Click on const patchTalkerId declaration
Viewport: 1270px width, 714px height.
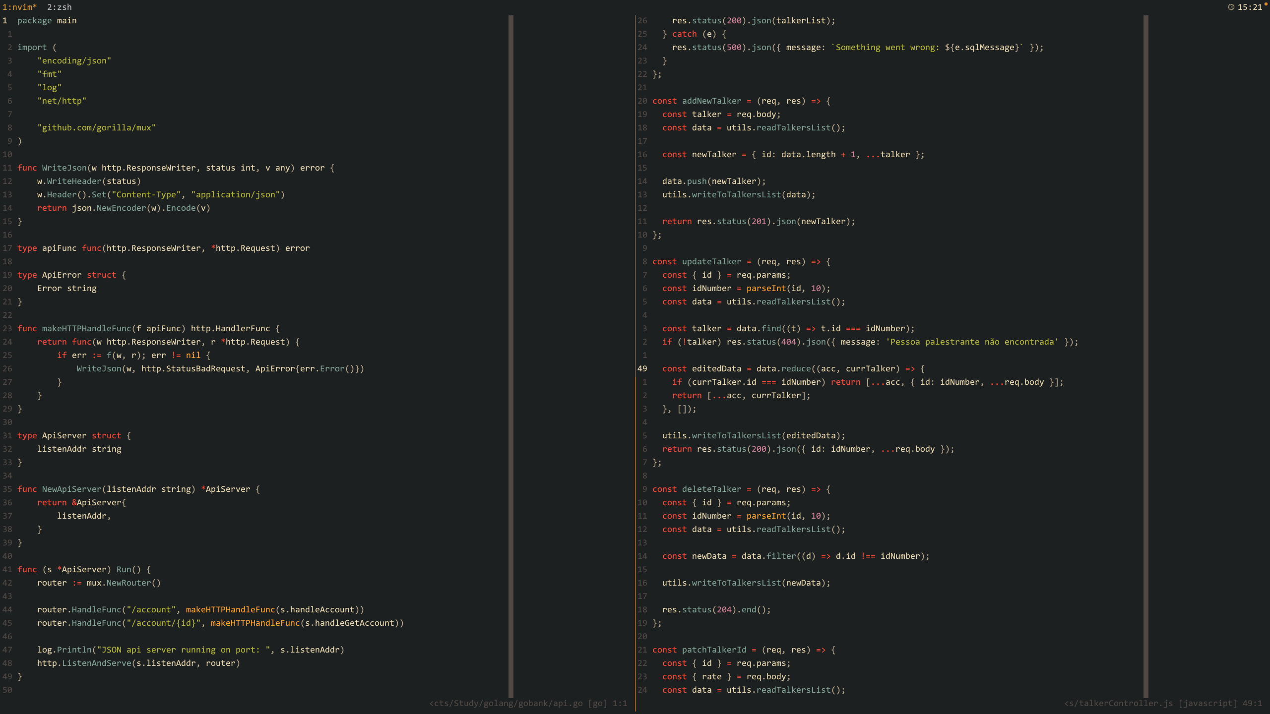(x=713, y=650)
